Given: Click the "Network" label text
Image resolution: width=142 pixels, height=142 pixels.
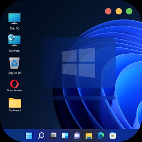Looking at the screenshot, I should coord(14,51).
